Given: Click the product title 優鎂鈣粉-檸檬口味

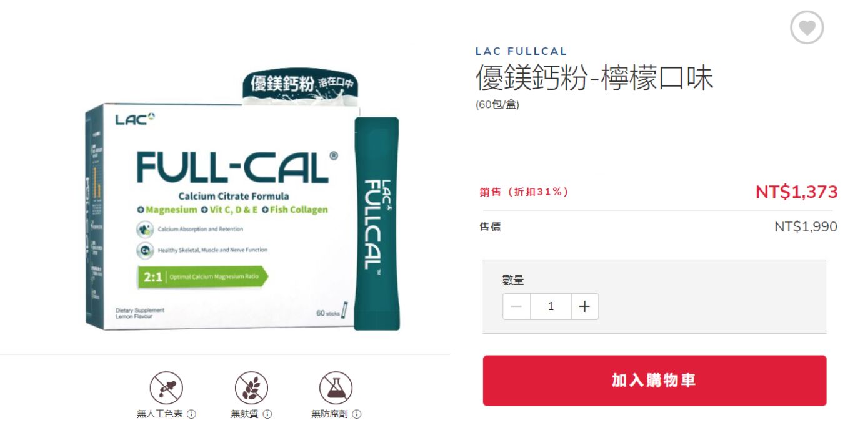Looking at the screenshot, I should click(594, 79).
